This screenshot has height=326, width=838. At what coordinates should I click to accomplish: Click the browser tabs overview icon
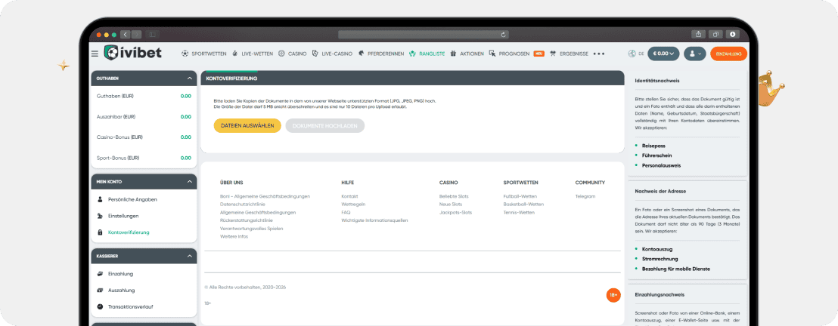click(715, 34)
